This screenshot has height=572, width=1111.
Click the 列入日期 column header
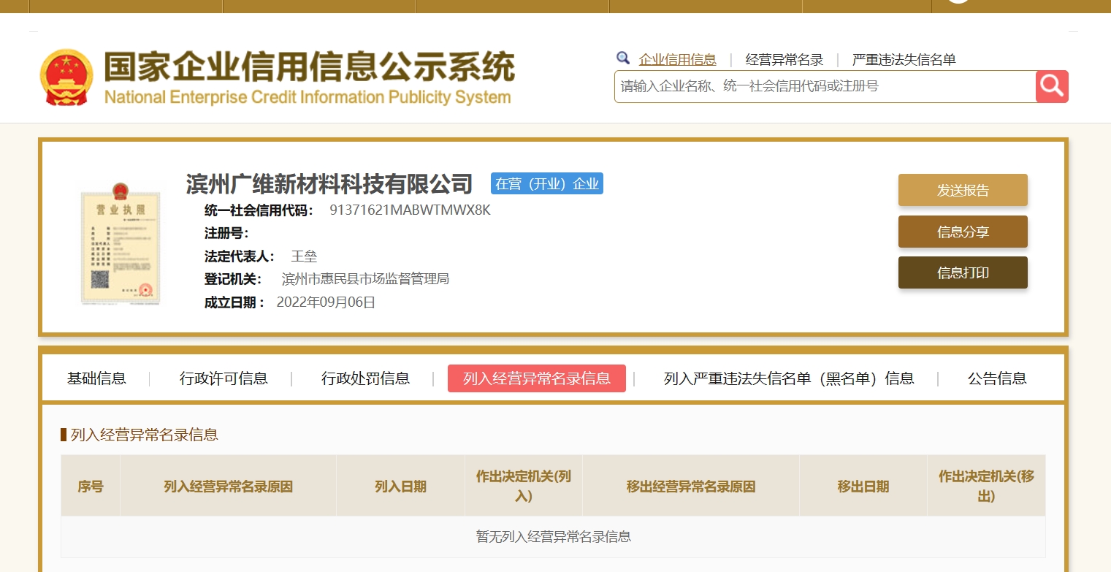tap(400, 487)
